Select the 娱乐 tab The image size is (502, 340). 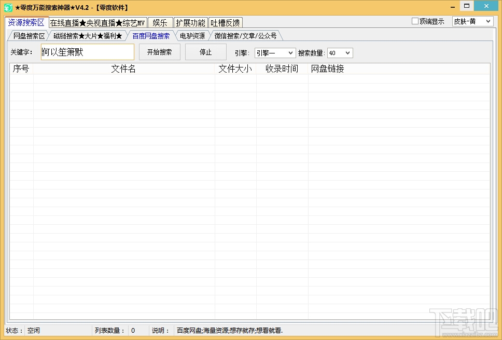(x=160, y=23)
